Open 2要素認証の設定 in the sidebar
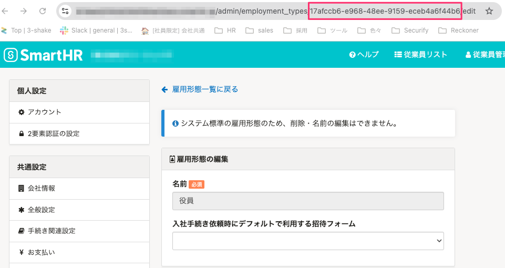Viewport: 505px width, 268px height. [79, 133]
